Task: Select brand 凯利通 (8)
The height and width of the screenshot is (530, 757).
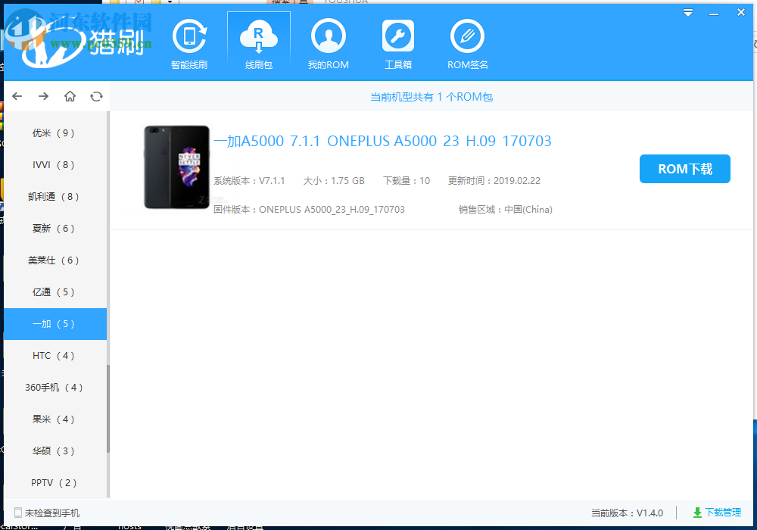Action: (55, 196)
